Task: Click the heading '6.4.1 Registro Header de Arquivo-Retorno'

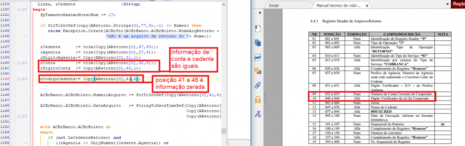Action: 345,21
